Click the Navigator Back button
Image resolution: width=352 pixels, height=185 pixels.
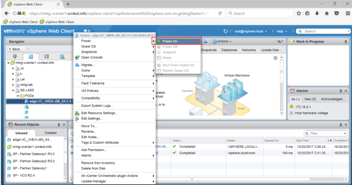pyautogui.click(x=14, y=49)
